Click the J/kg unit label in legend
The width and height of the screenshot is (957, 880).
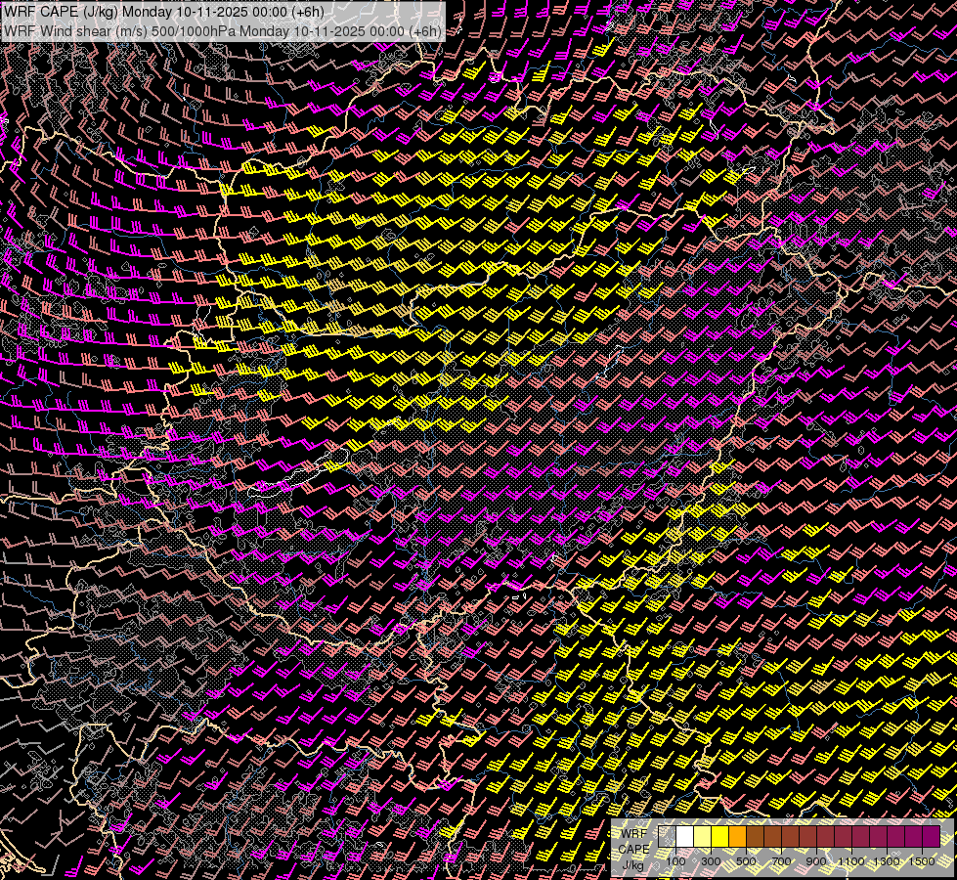point(632,865)
